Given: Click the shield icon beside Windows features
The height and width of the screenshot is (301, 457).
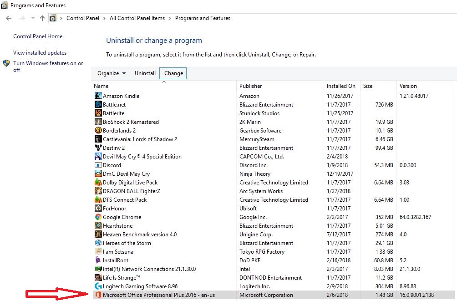Looking at the screenshot, I should (x=6, y=63).
